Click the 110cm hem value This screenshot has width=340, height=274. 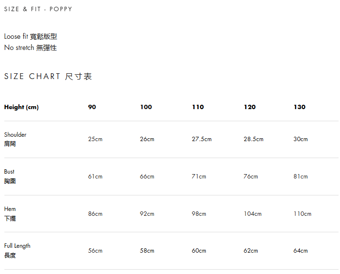(x=302, y=214)
